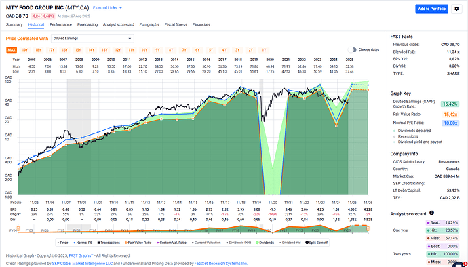Click the One year Hit 28,57% badge
468x267 pixels.
442,230
